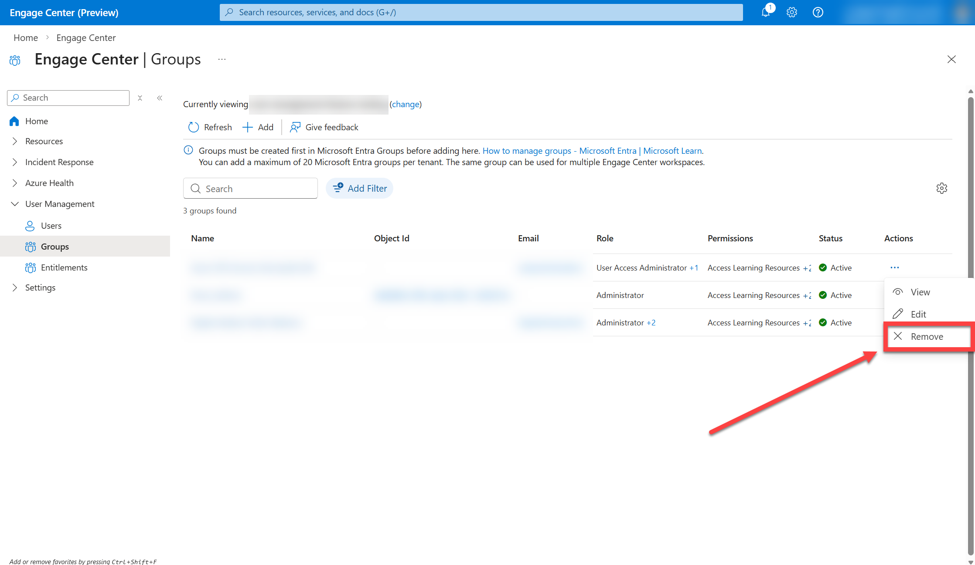
Task: Click the Users person icon
Action: click(30, 226)
